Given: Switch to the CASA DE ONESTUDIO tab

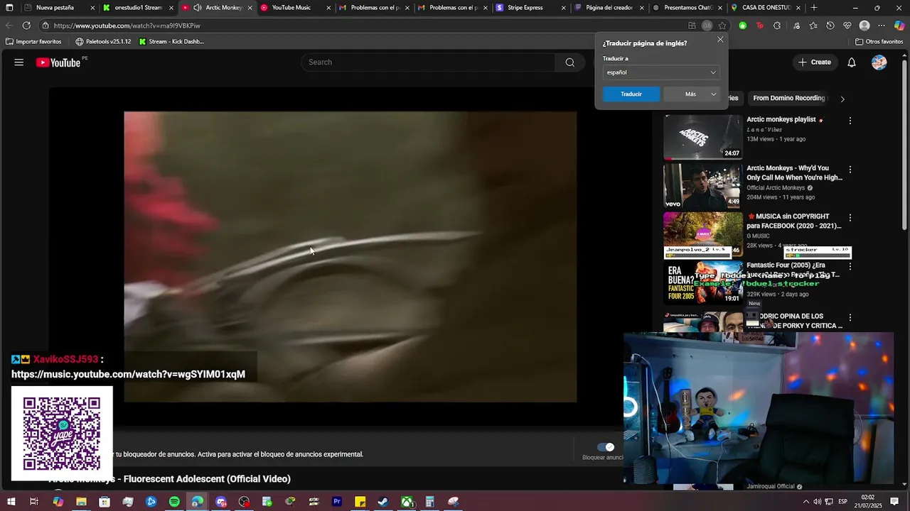Looking at the screenshot, I should [766, 8].
